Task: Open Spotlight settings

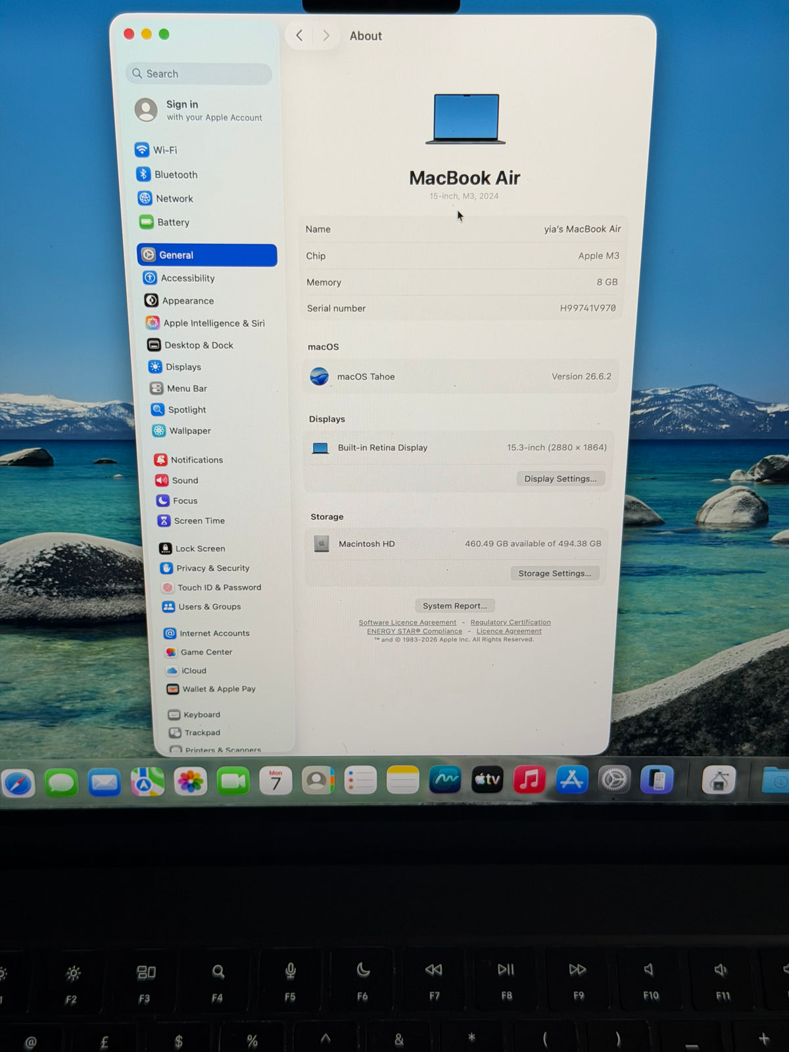Action: [x=178, y=410]
